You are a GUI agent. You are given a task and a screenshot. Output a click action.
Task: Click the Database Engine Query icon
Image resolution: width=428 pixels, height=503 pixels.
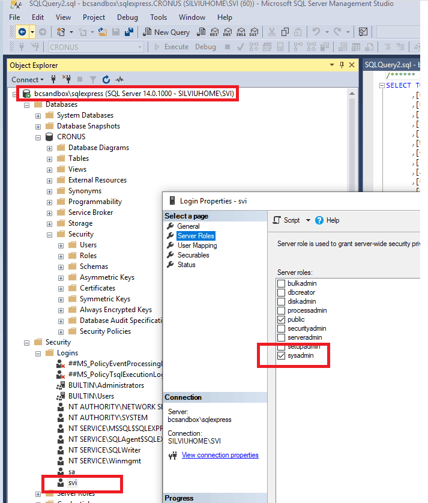pyautogui.click(x=201, y=32)
